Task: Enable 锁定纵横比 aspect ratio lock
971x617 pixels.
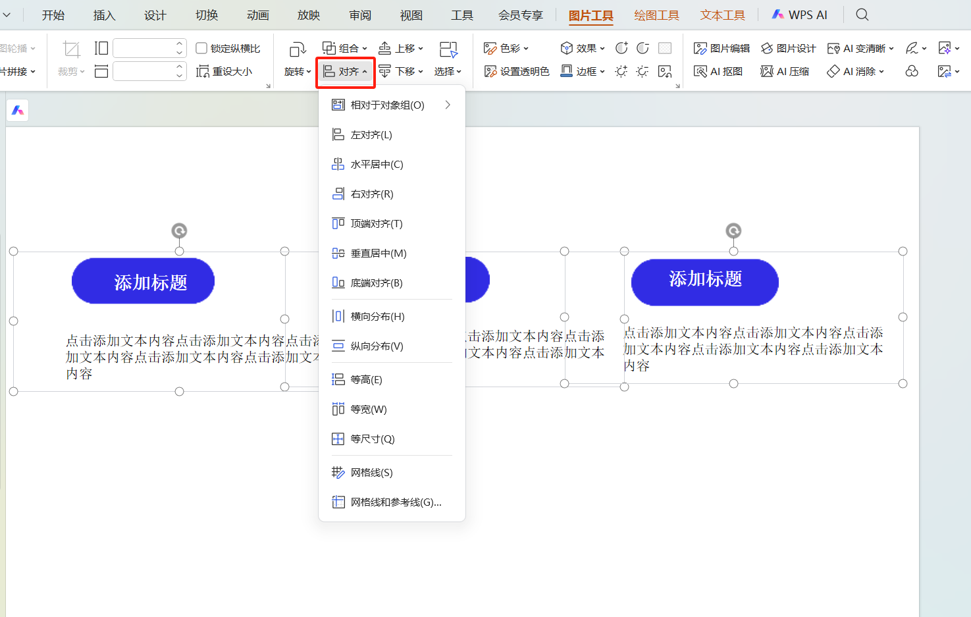Action: tap(201, 47)
